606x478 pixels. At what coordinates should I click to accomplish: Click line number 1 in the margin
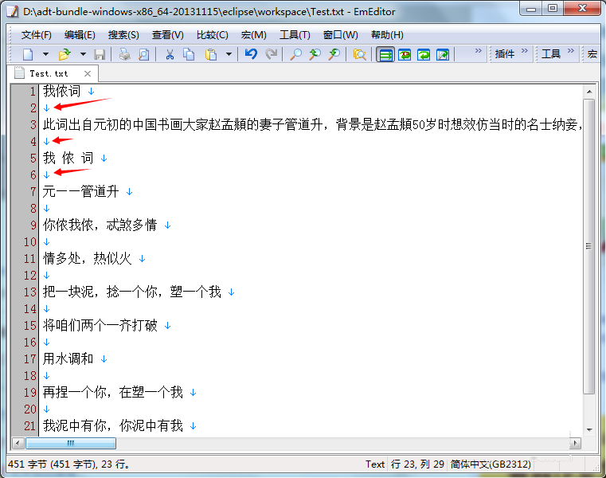(33, 92)
